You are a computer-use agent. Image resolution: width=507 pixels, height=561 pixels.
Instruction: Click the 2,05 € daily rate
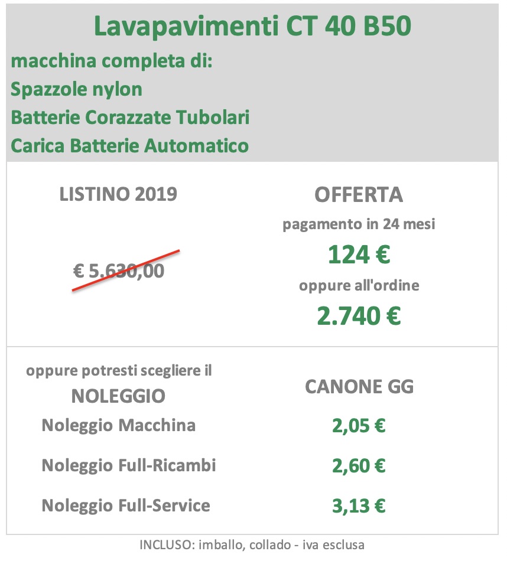pos(359,426)
